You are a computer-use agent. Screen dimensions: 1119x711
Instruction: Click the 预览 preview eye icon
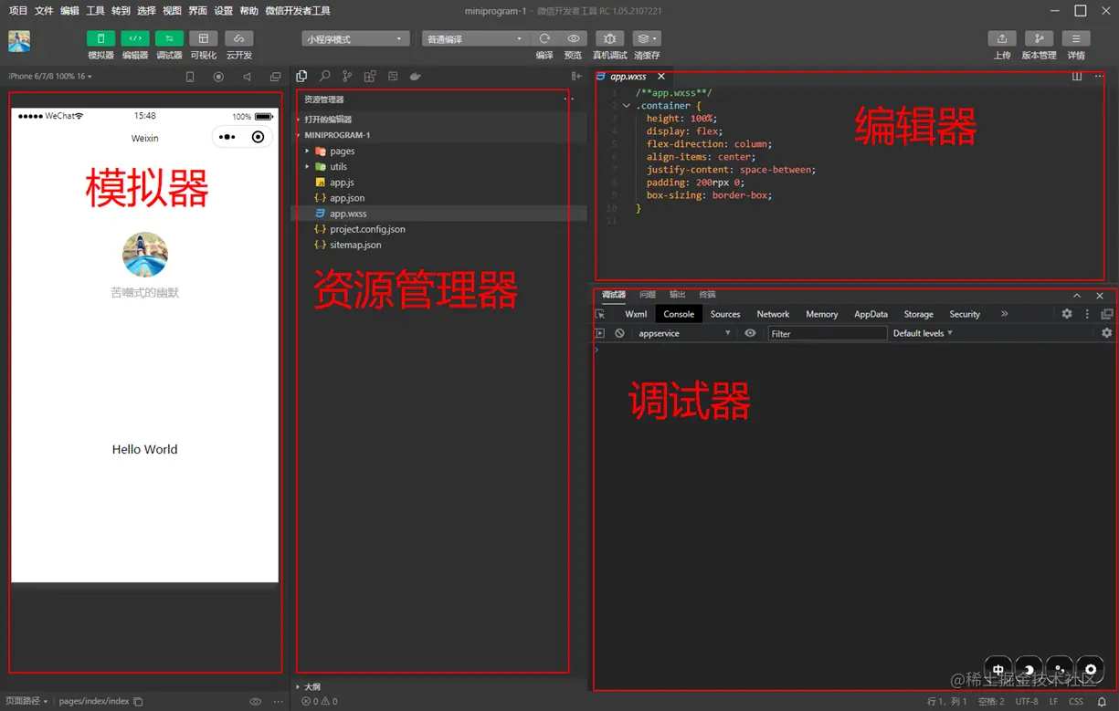click(574, 38)
